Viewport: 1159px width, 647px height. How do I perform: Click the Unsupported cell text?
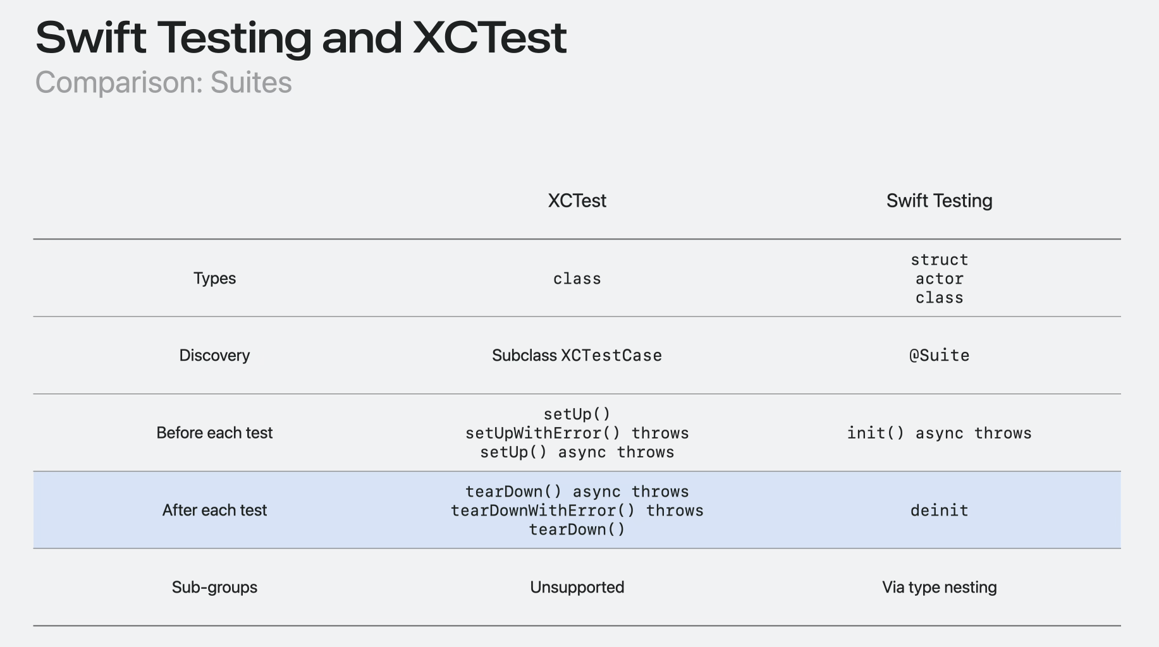coord(577,588)
